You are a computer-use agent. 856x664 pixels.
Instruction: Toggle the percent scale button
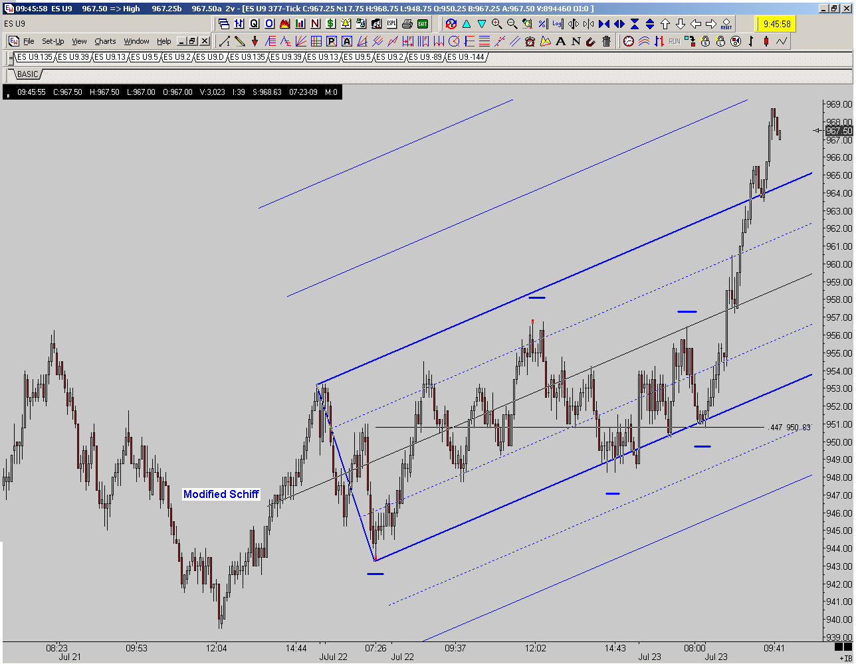point(542,24)
